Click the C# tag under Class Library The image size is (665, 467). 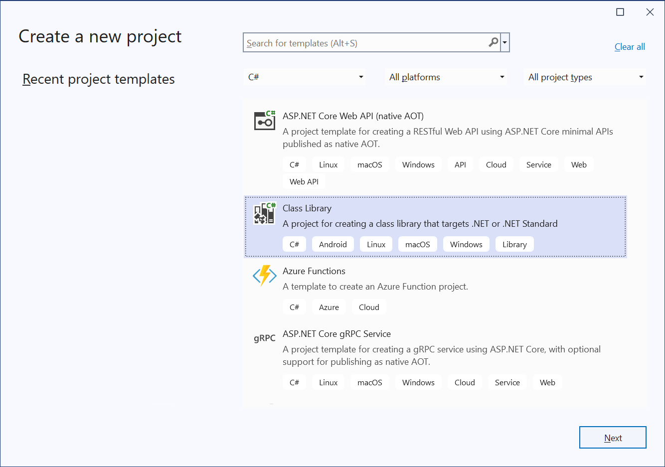295,244
